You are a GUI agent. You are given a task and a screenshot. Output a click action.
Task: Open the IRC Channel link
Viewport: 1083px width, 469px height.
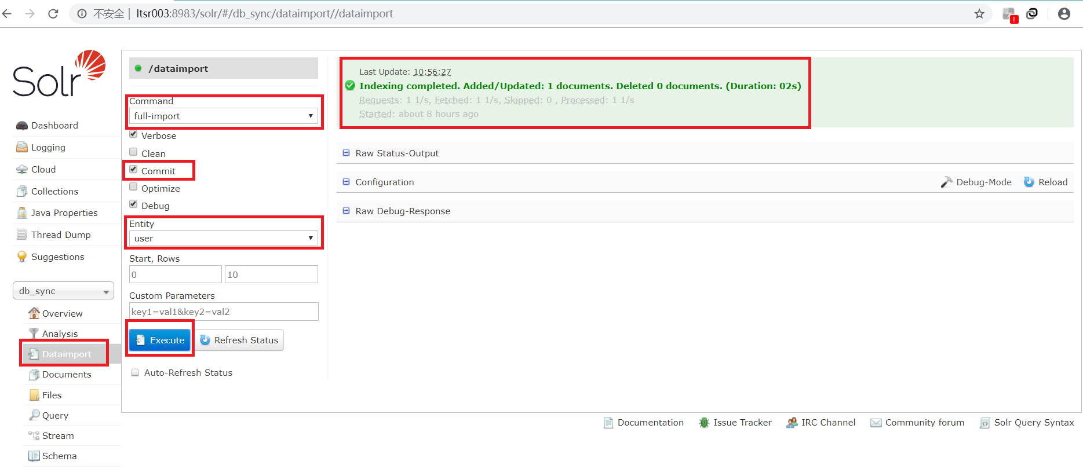[828, 423]
